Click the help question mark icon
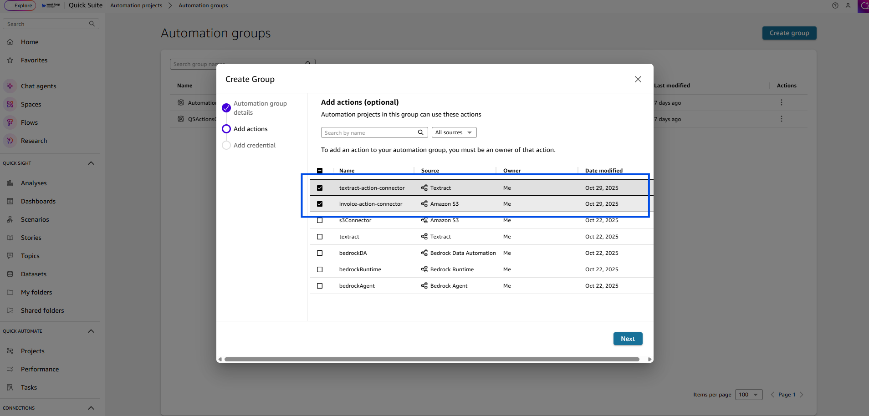869x416 pixels. tap(835, 5)
